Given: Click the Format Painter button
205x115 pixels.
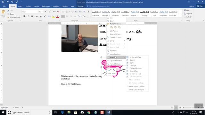Looking at the screenshot, I should coord(14,18).
